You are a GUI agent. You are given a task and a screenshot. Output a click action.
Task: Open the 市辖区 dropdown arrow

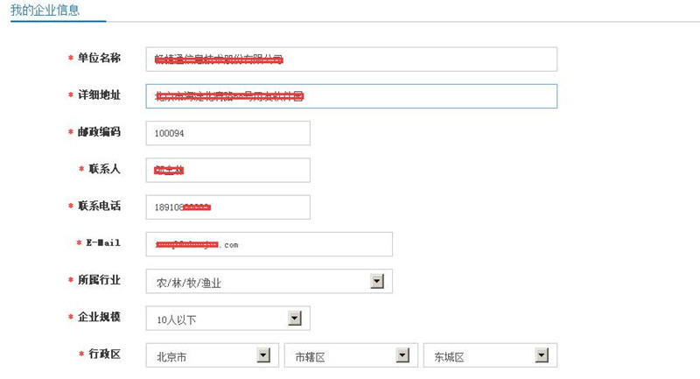coord(402,354)
